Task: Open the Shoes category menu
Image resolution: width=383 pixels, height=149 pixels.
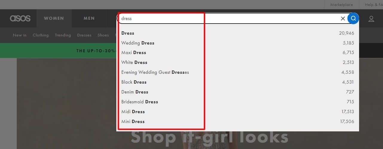Action: 103,35
